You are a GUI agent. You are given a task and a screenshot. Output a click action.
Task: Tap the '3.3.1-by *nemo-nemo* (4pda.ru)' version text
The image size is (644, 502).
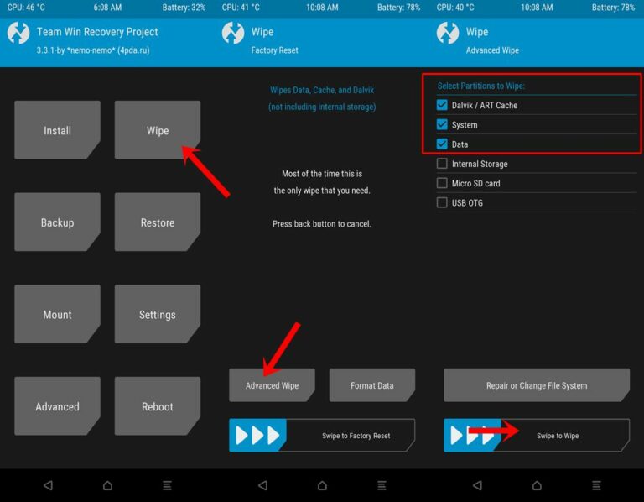click(x=93, y=50)
